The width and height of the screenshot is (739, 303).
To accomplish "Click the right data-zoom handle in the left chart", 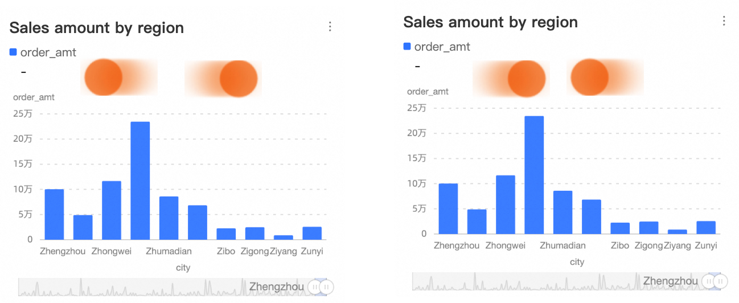I will [327, 287].
